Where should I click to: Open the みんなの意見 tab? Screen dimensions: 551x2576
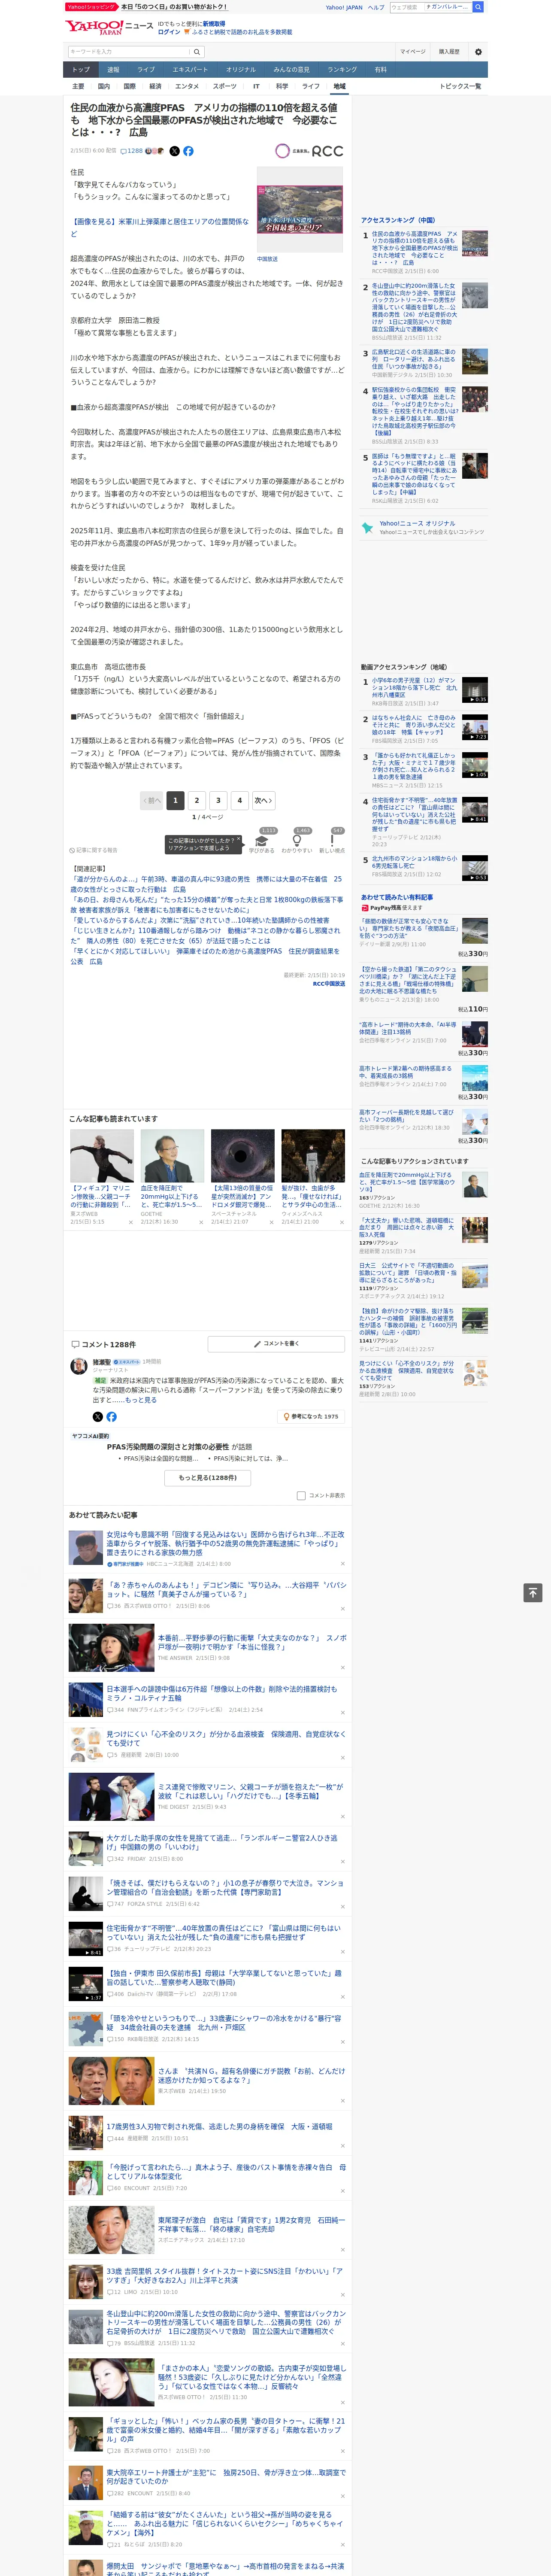[x=291, y=69]
